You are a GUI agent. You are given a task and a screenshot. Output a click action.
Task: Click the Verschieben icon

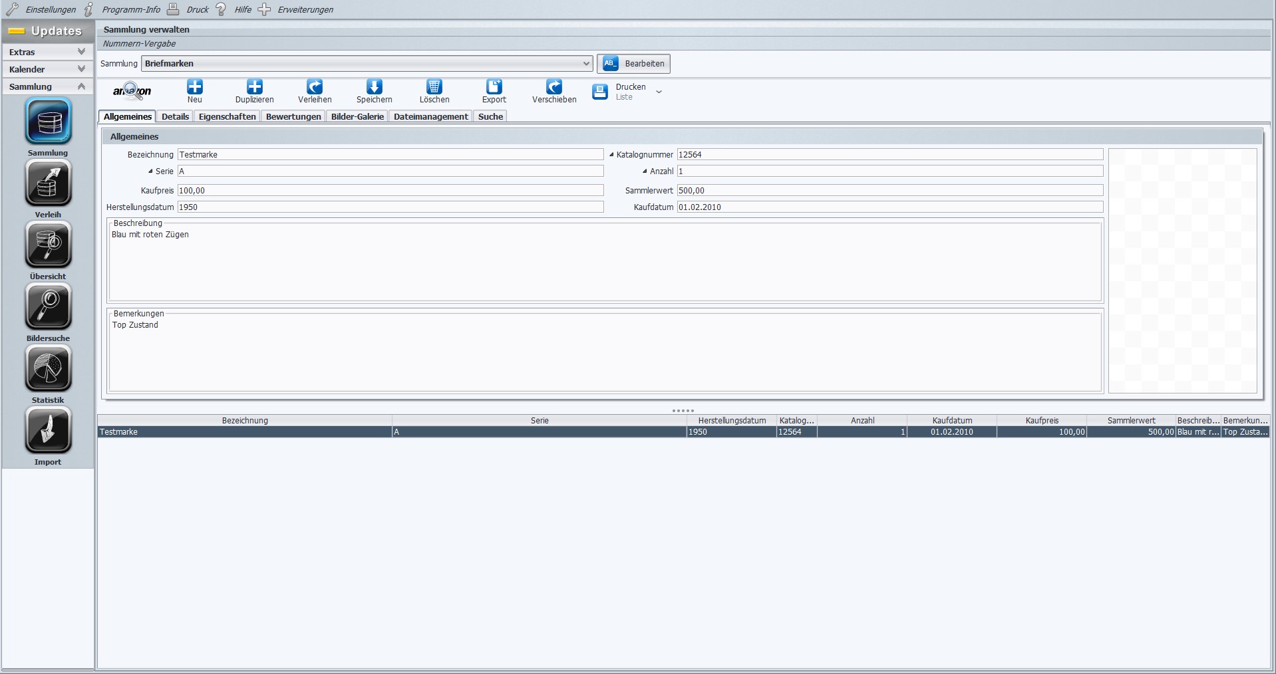tap(554, 86)
